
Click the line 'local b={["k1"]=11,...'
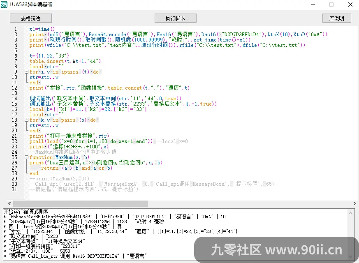88,109
